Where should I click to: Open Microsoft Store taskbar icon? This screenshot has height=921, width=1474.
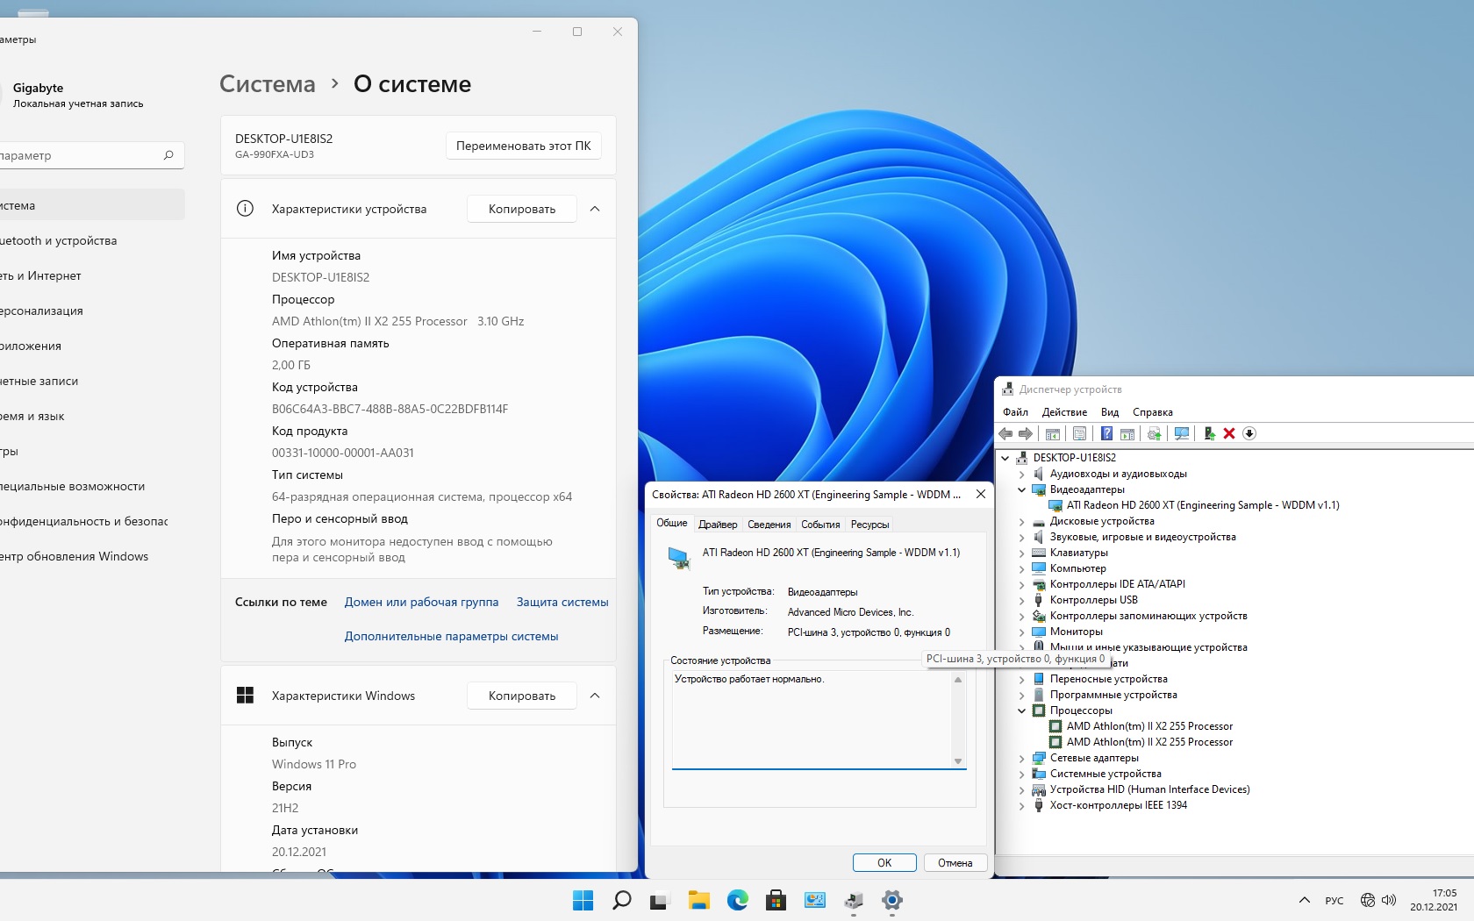tap(776, 900)
